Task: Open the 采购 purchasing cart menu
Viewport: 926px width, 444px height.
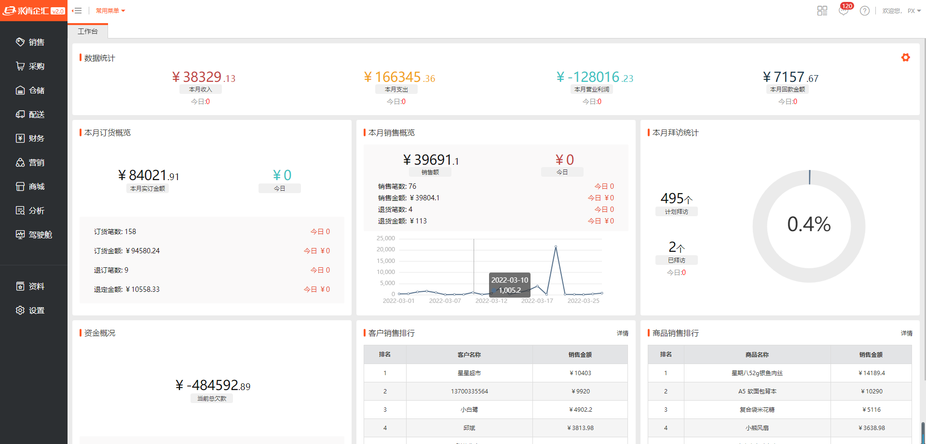Action: 30,66
